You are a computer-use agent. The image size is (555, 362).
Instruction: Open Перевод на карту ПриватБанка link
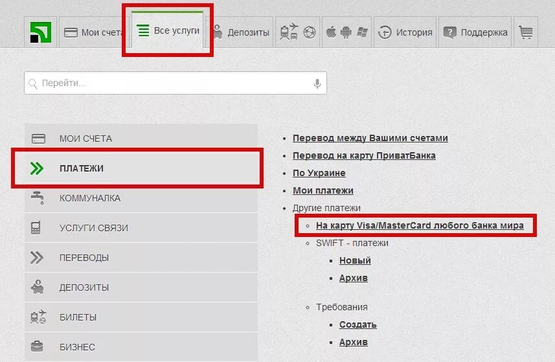(x=364, y=155)
